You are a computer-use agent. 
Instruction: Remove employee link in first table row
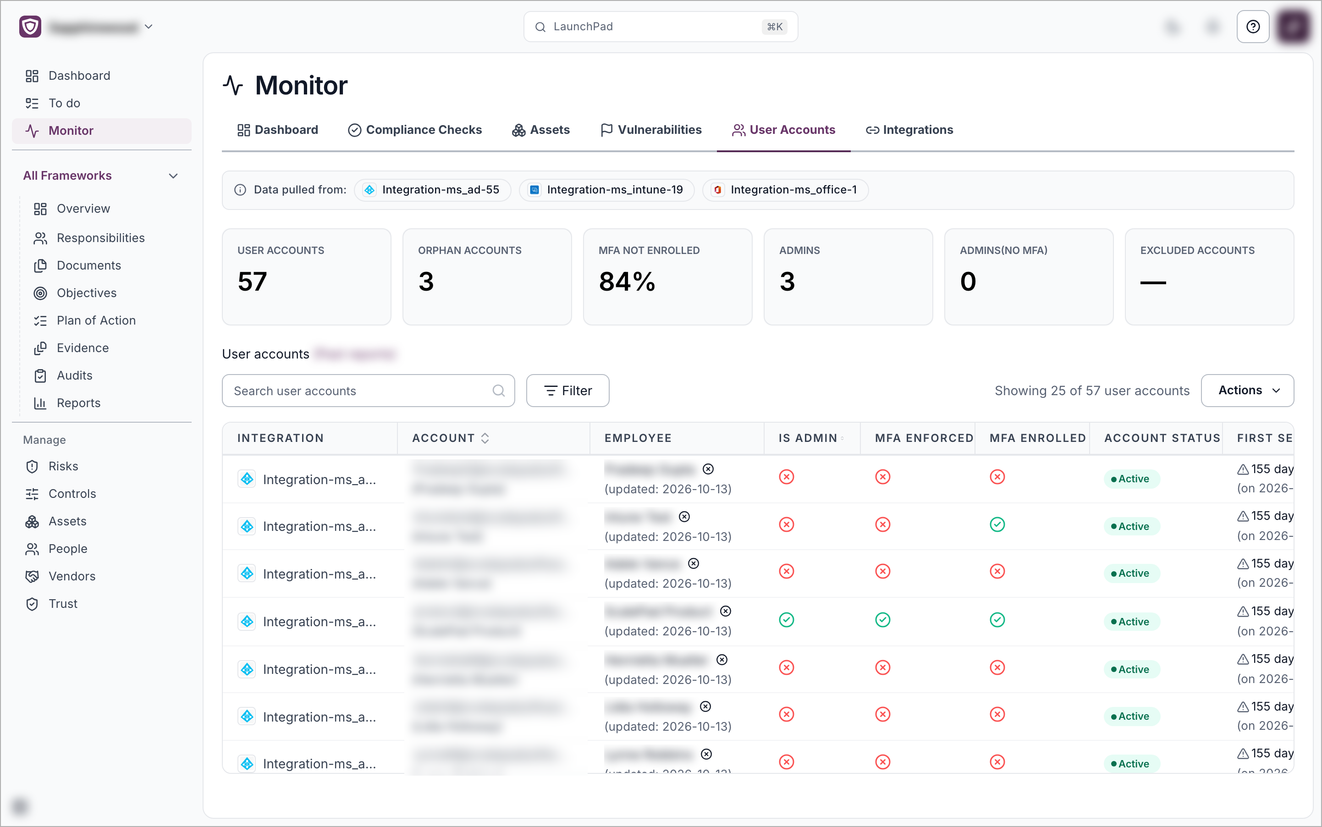(x=708, y=469)
